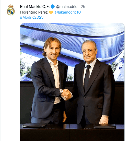Open the #Modrić2023 hashtag
Screen dimensions: 139x141
(32, 17)
